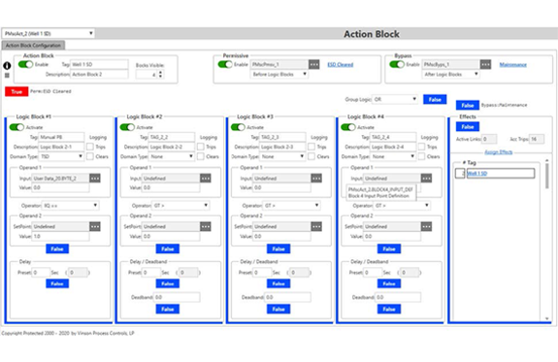Open the After Logic Blocks dropdown
Screen dimensions: 558x362
pos(451,74)
